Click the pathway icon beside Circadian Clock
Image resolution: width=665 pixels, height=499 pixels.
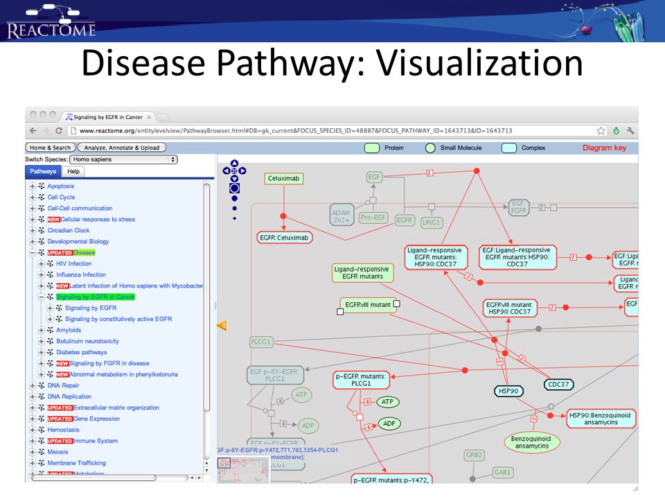tap(42, 230)
